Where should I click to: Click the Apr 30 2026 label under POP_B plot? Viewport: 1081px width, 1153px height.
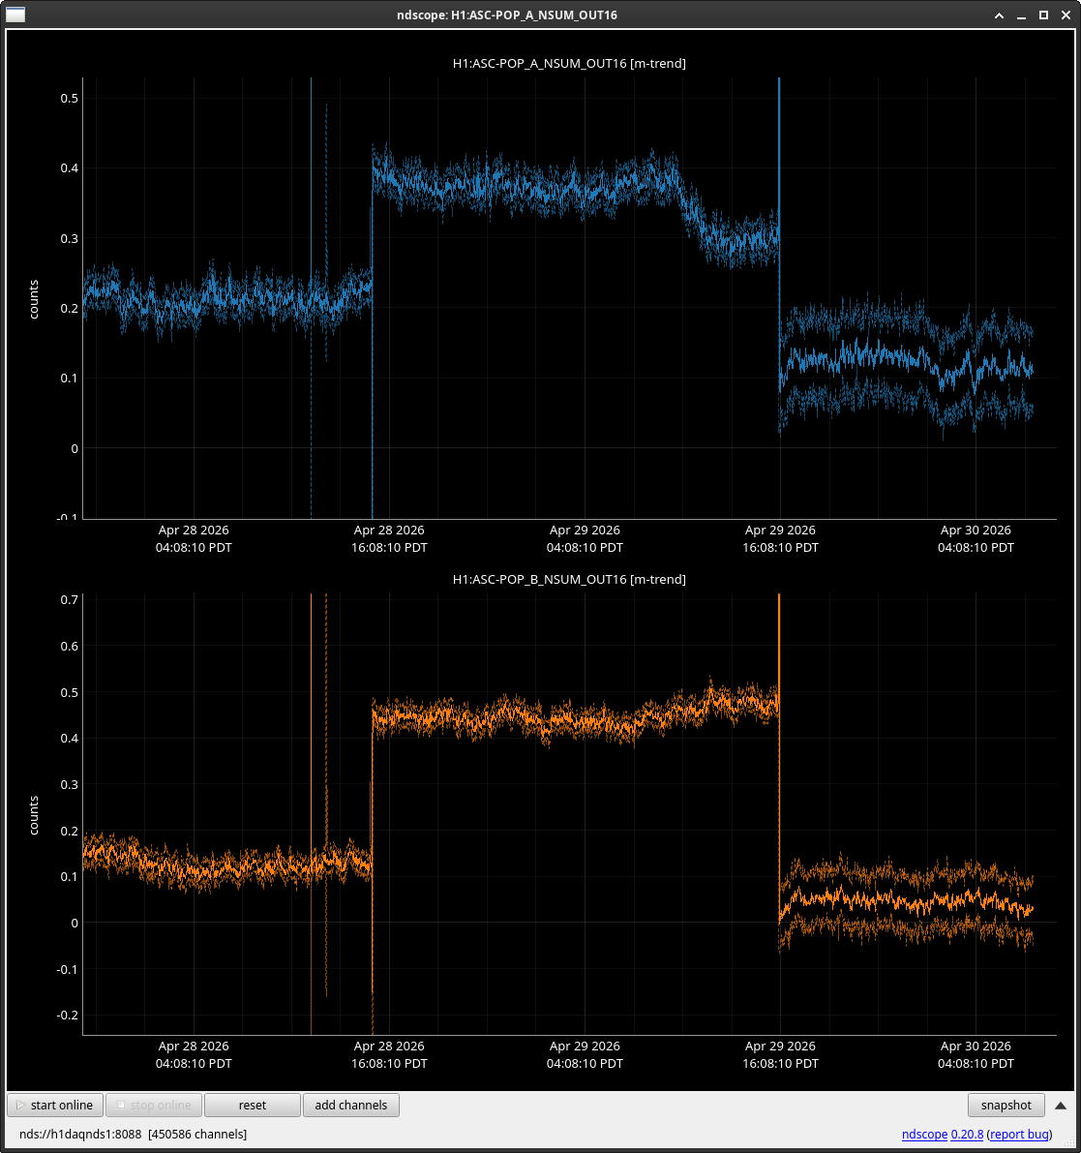click(x=976, y=1047)
